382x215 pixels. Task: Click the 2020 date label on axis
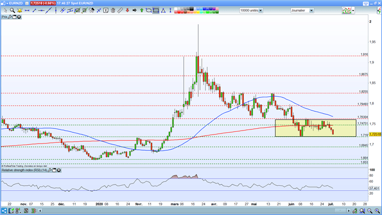pyautogui.click(x=99, y=204)
